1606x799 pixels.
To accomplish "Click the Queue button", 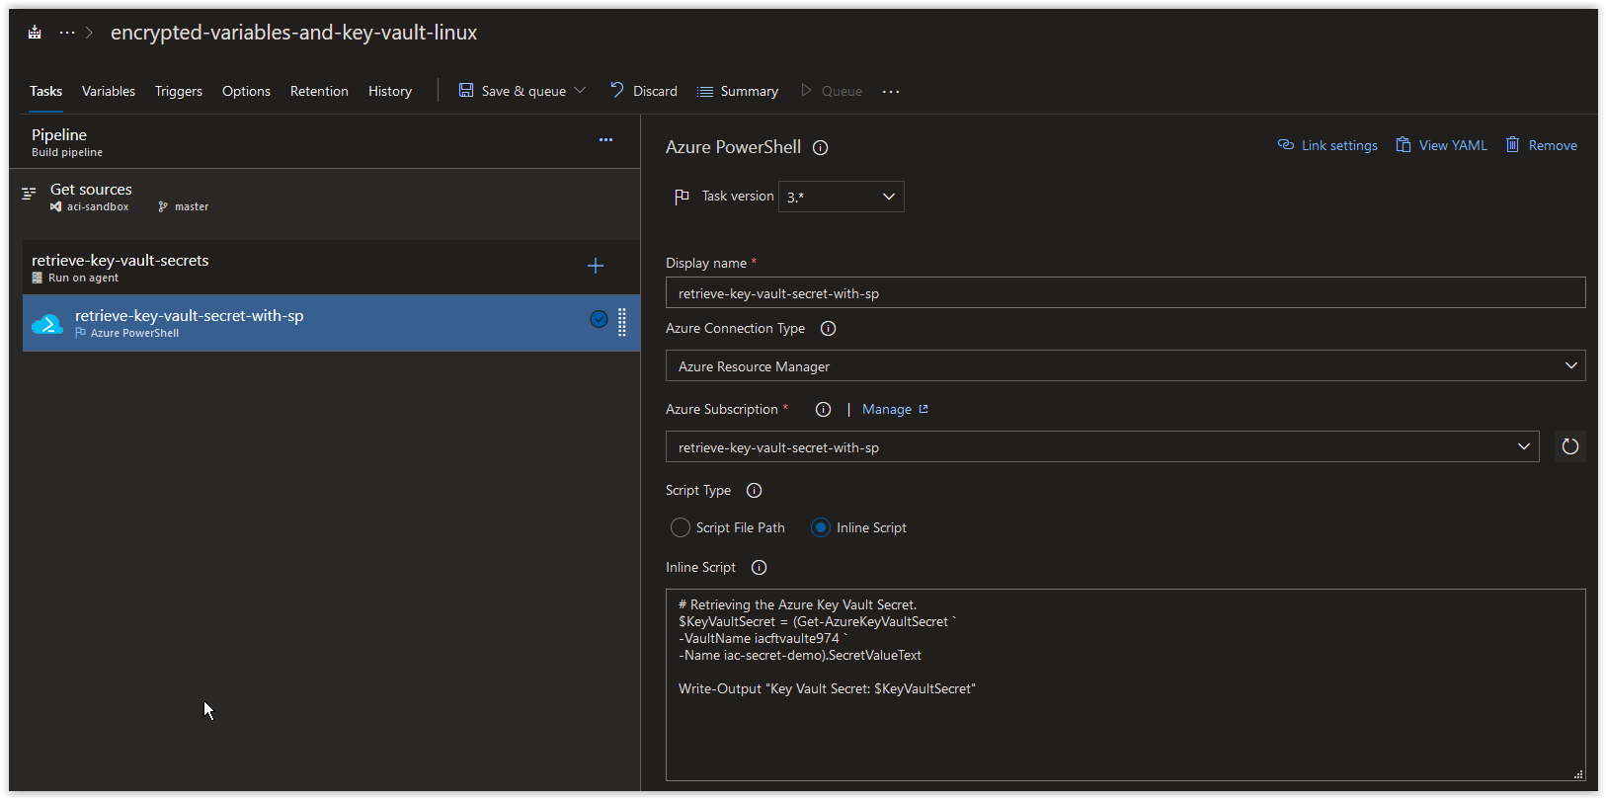I will (832, 91).
